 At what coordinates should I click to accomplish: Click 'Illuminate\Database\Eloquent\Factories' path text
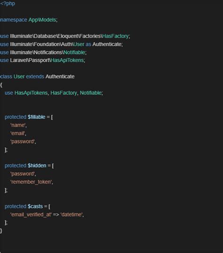(56, 36)
